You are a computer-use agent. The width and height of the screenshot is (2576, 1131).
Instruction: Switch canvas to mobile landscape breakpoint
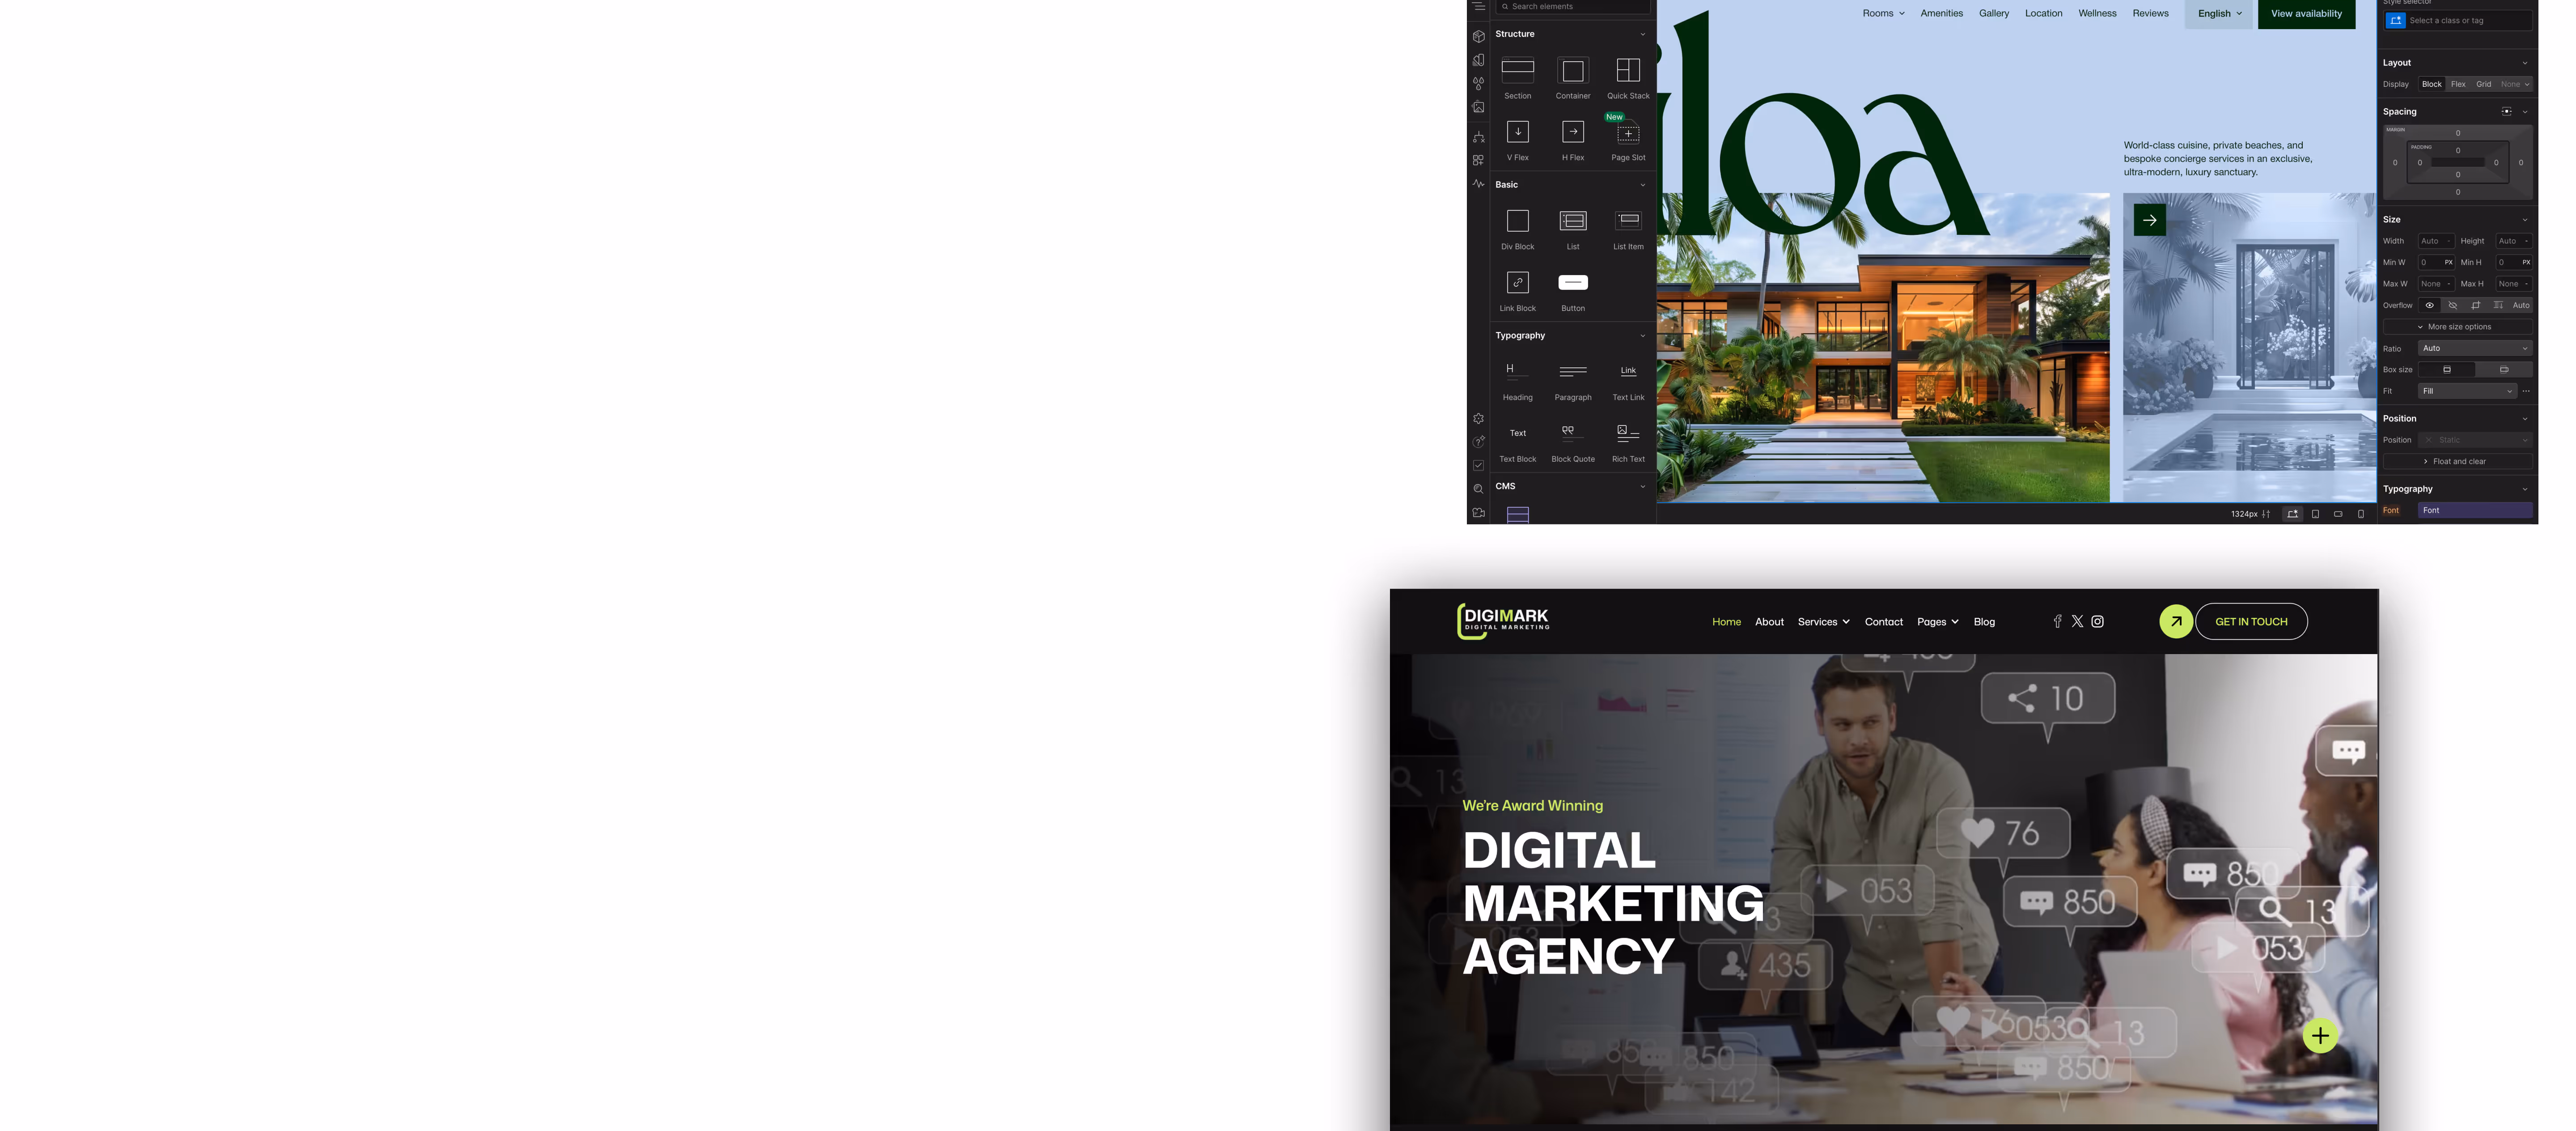pyautogui.click(x=2338, y=514)
